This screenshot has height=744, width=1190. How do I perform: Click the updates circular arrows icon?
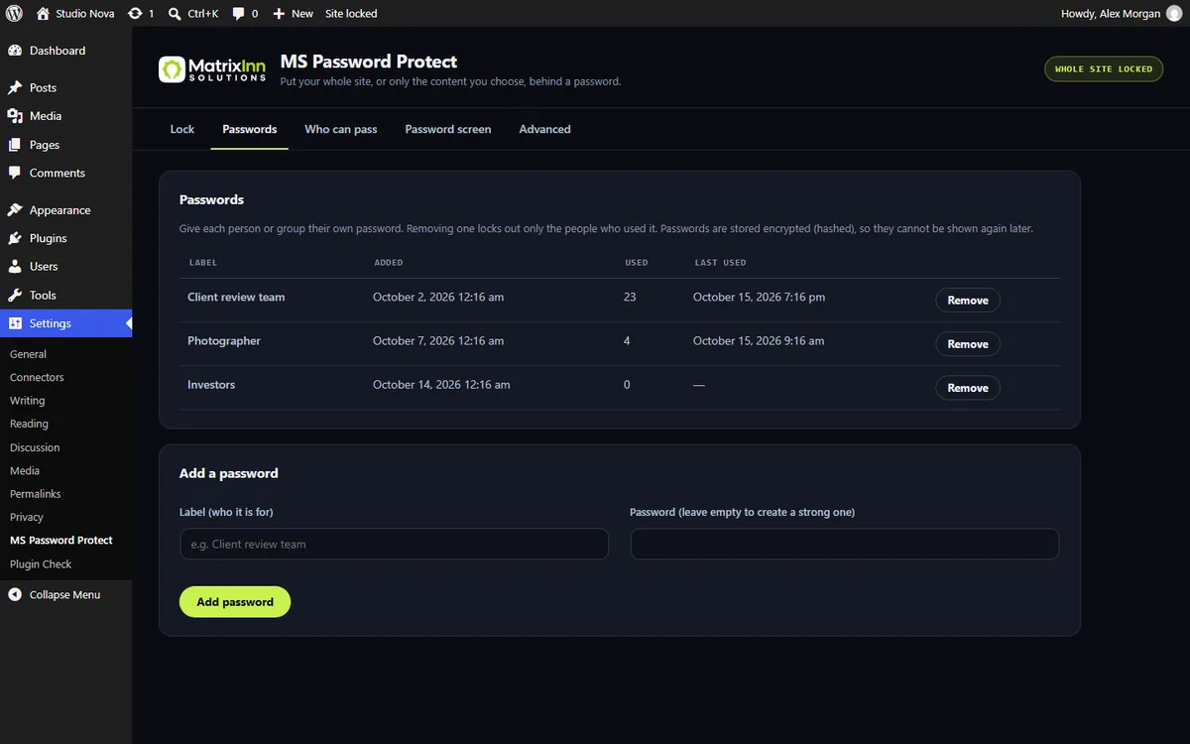pos(135,14)
